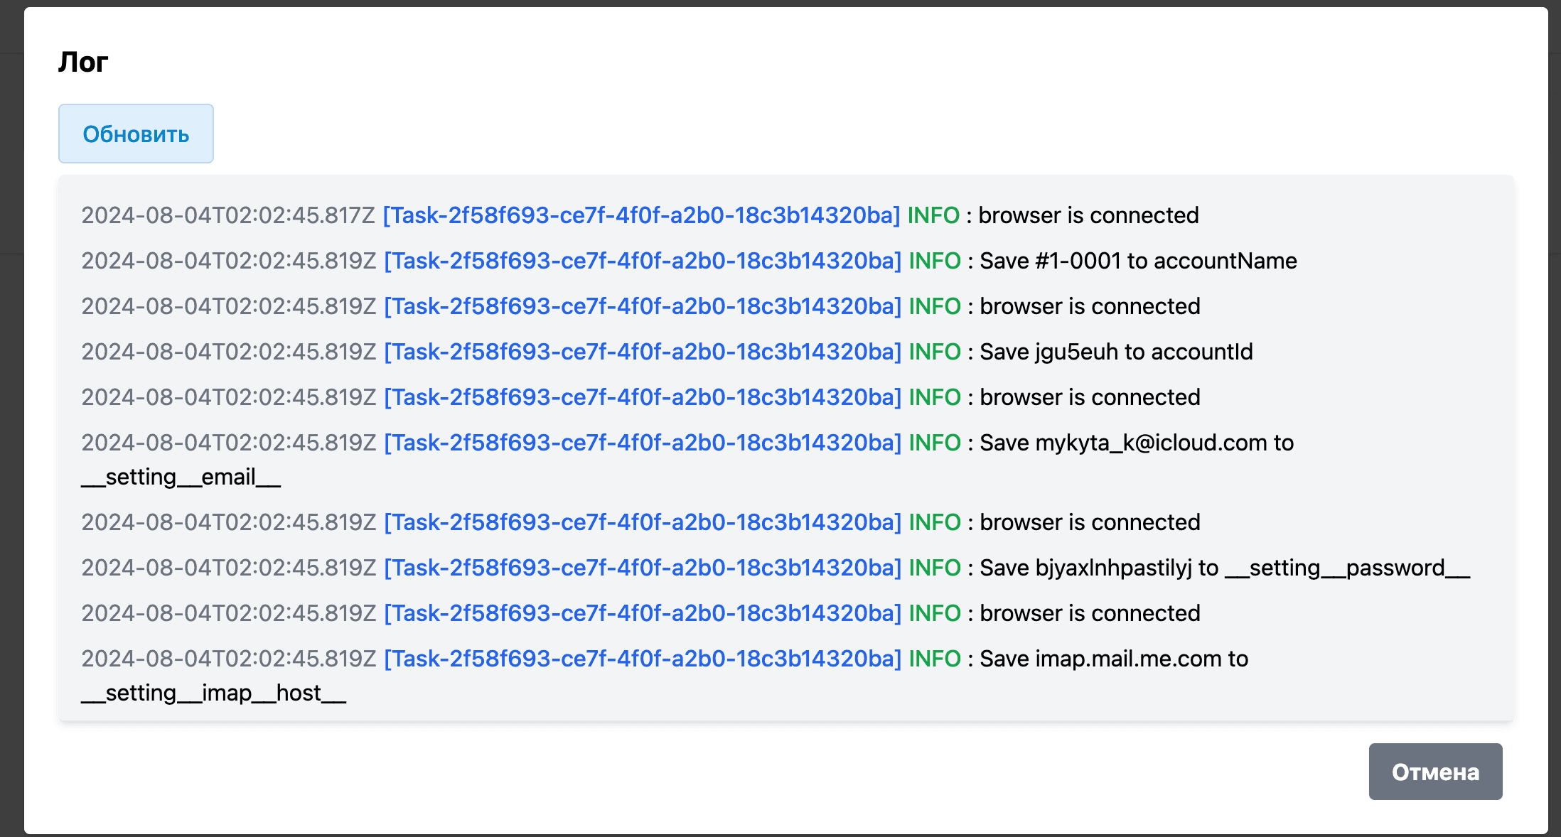This screenshot has width=1561, height=837.
Task: Click the task ID on the accountId line
Action: [x=640, y=352]
